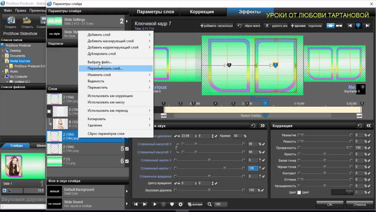The image size is (376, 212).
Task: Select Media Sources folder in tree
Action: (20, 61)
